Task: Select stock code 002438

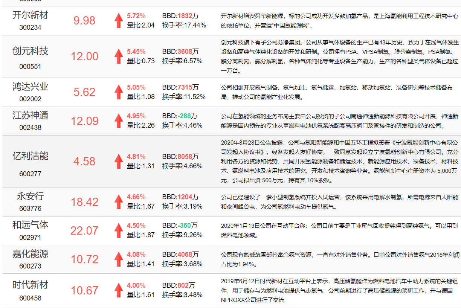Action: [31, 128]
